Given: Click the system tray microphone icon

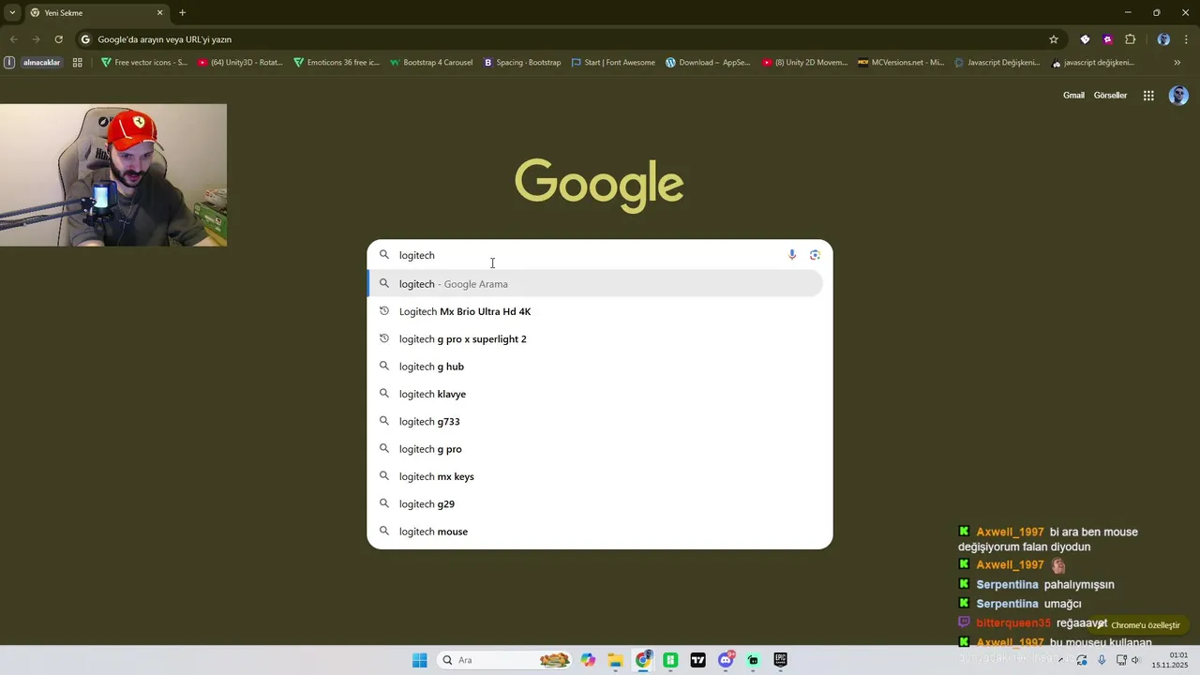Looking at the screenshot, I should point(1102,660).
